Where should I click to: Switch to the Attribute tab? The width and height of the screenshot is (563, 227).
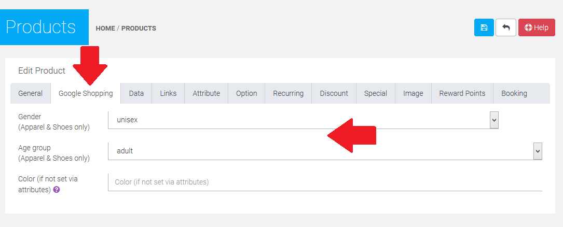pyautogui.click(x=206, y=93)
